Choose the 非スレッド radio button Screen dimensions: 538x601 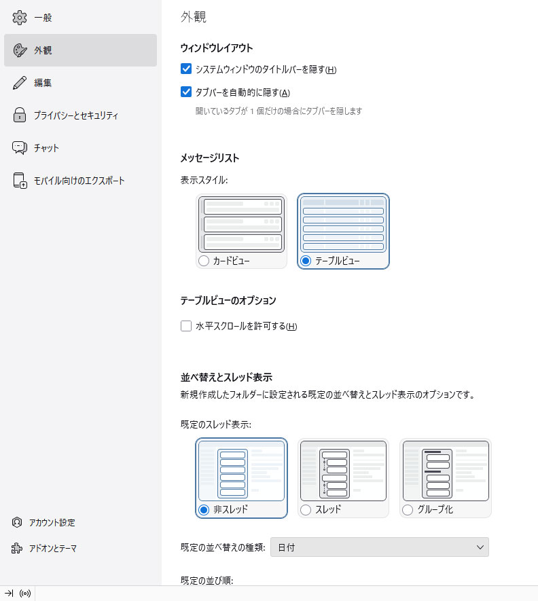(x=204, y=510)
